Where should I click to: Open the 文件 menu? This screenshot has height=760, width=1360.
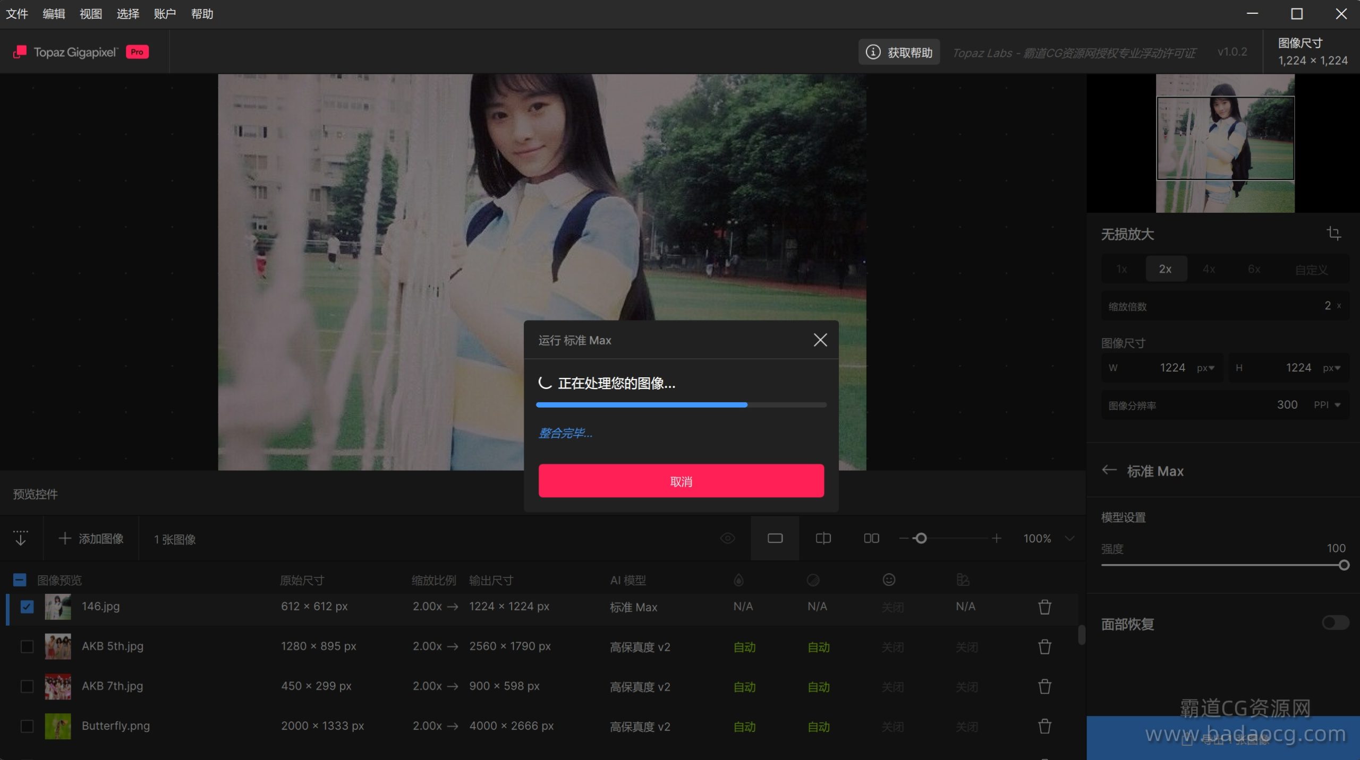pyautogui.click(x=17, y=14)
